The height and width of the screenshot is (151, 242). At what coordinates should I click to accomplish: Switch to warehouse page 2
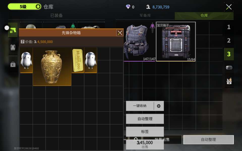(229, 41)
